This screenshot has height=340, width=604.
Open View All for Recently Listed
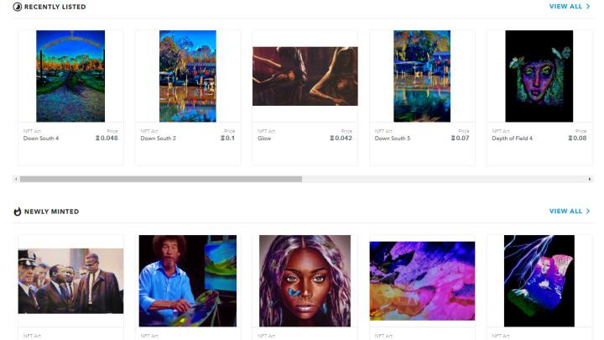[565, 7]
